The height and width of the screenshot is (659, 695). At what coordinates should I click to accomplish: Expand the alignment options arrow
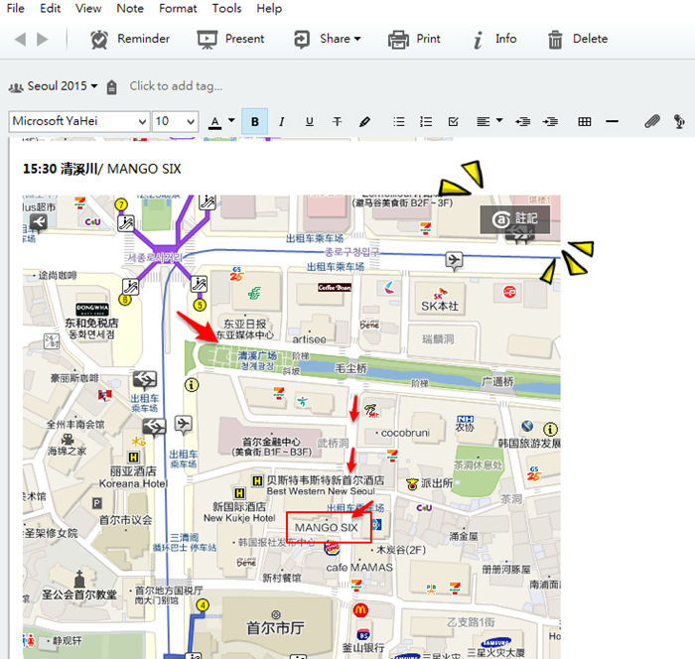click(x=499, y=120)
